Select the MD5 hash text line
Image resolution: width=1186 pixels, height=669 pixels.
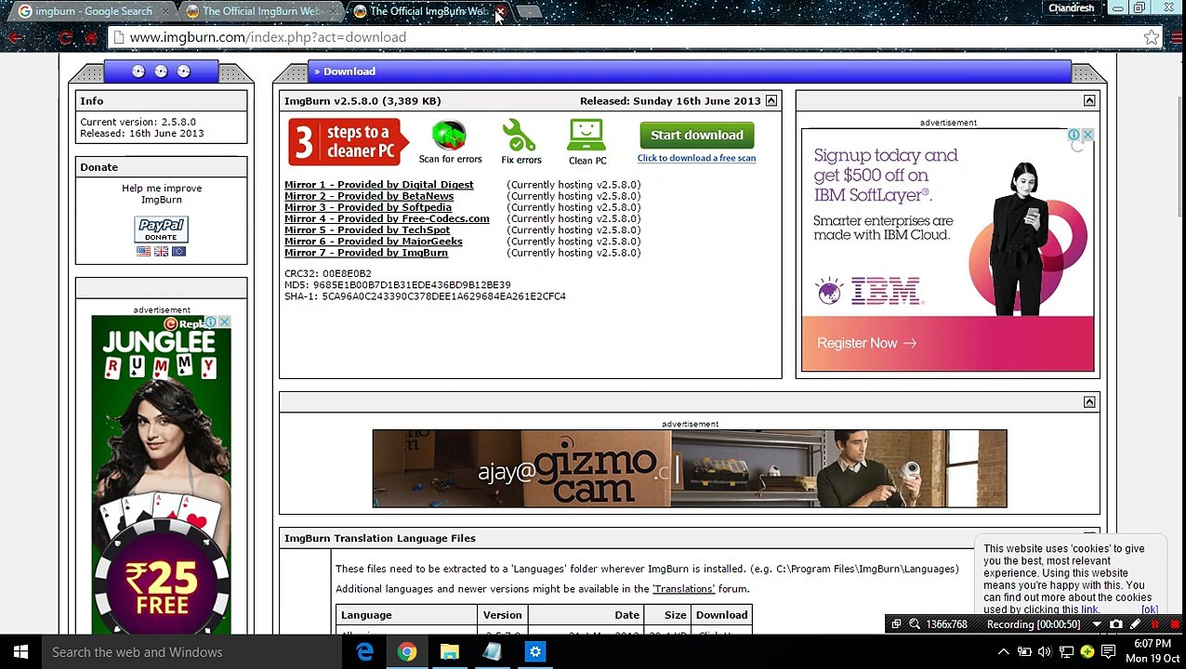[x=397, y=285]
